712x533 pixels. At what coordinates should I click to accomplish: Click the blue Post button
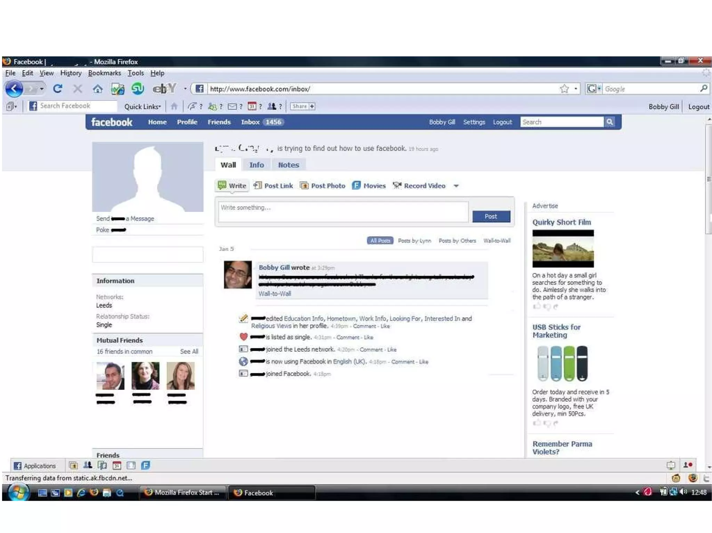491,216
